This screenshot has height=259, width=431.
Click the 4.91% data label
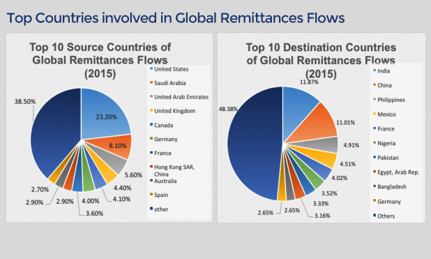[351, 145]
